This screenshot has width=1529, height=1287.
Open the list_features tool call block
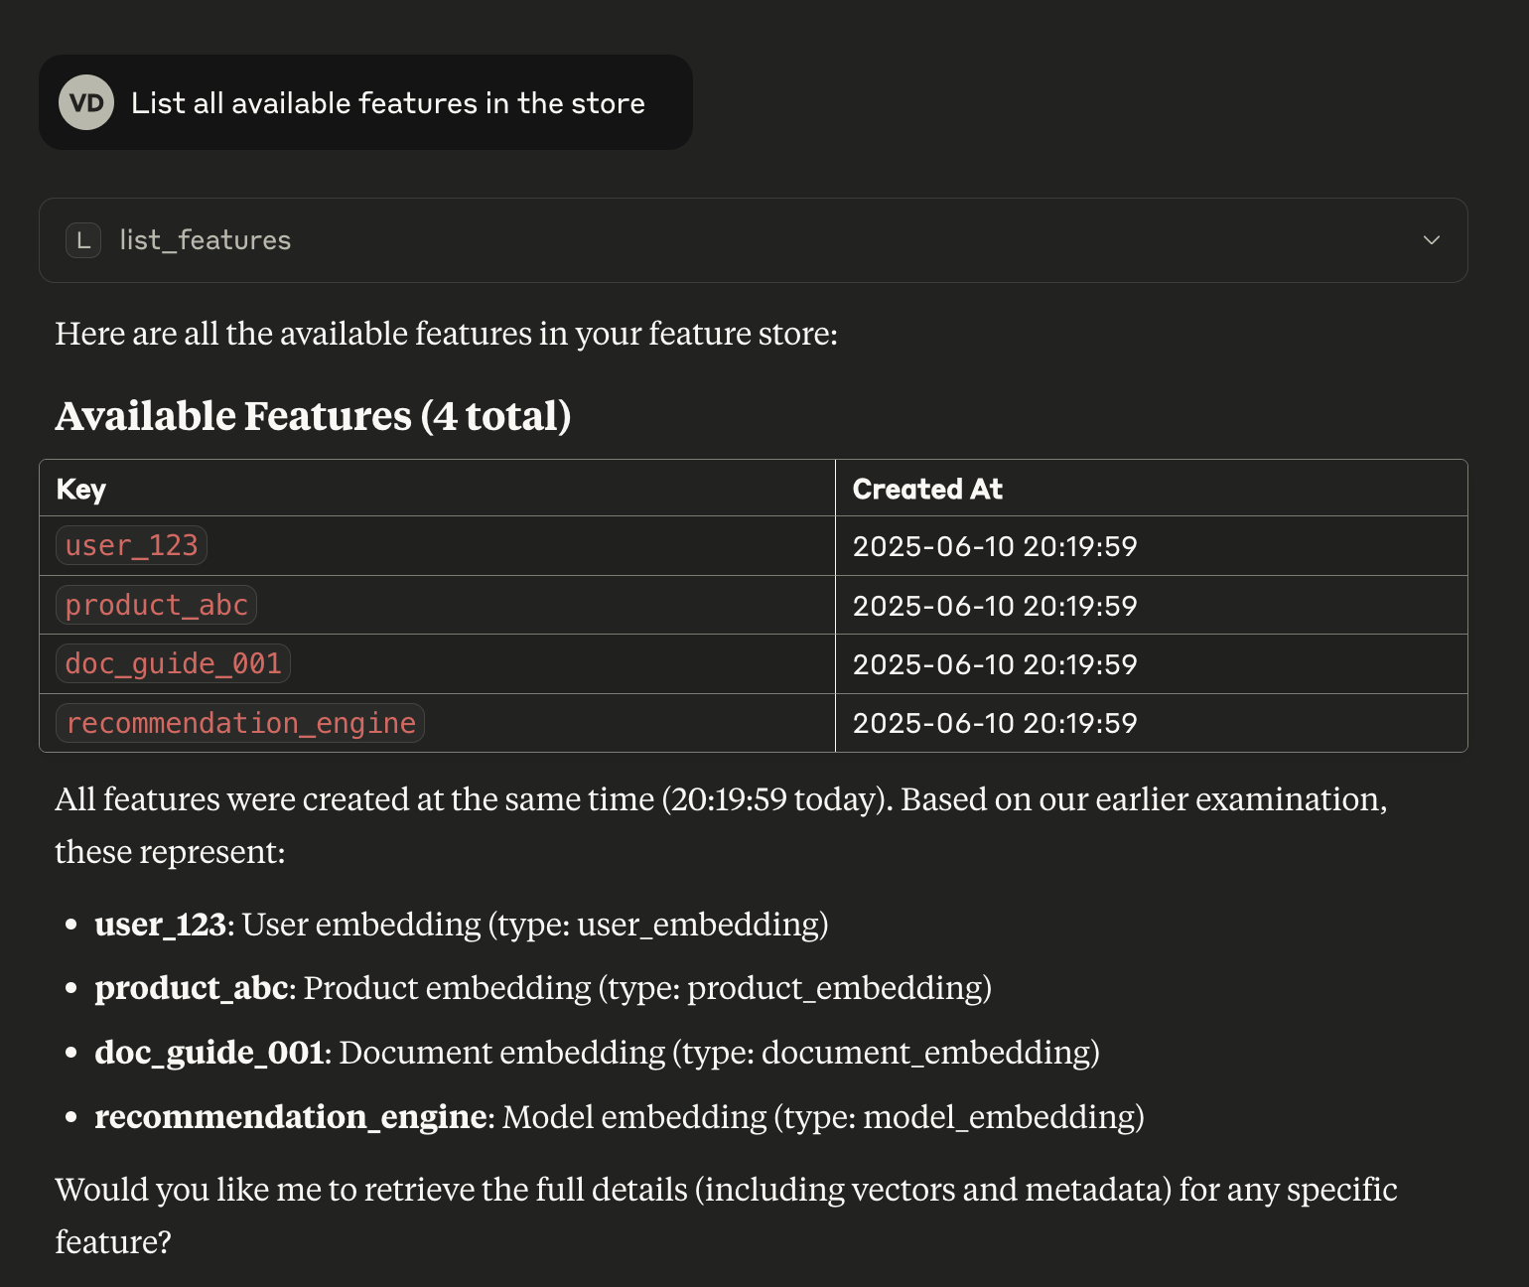pyautogui.click(x=753, y=240)
